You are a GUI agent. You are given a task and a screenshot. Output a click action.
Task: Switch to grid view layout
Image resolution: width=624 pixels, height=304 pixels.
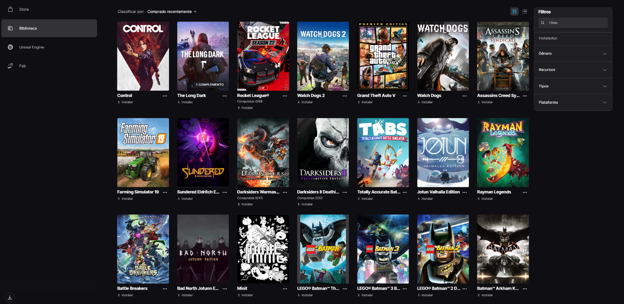pyautogui.click(x=514, y=12)
